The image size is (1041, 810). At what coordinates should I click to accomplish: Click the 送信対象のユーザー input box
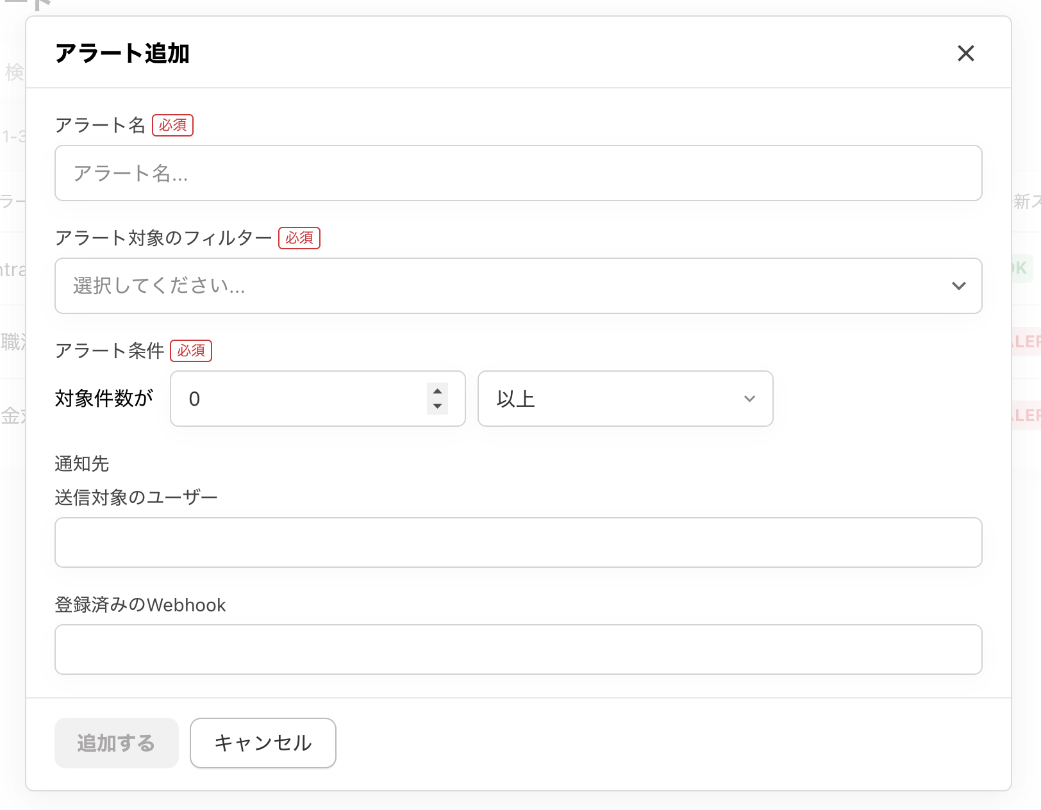pyautogui.click(x=518, y=542)
